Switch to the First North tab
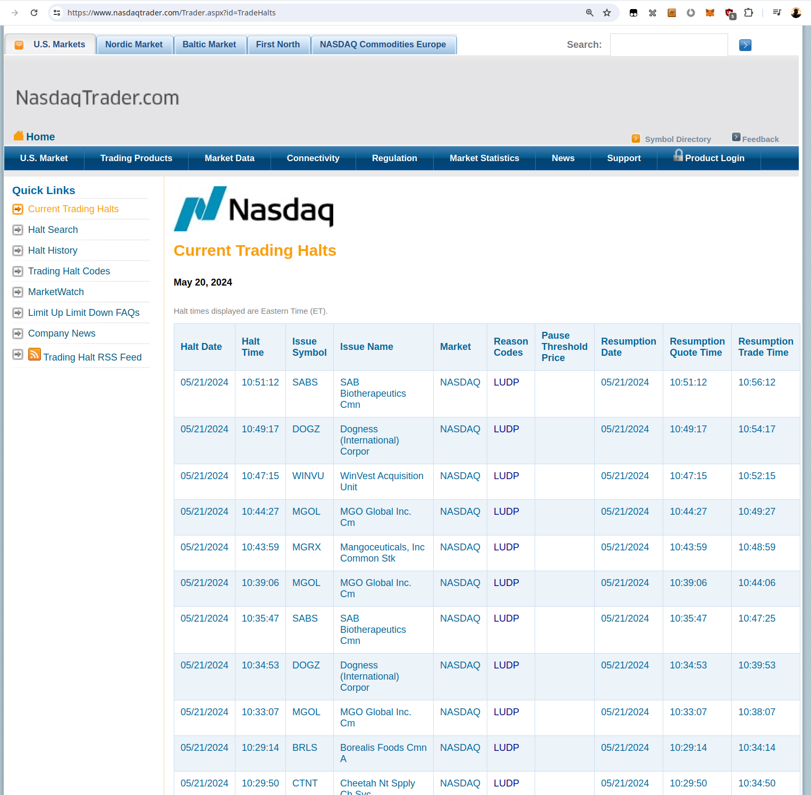This screenshot has width=811, height=795. pos(278,45)
